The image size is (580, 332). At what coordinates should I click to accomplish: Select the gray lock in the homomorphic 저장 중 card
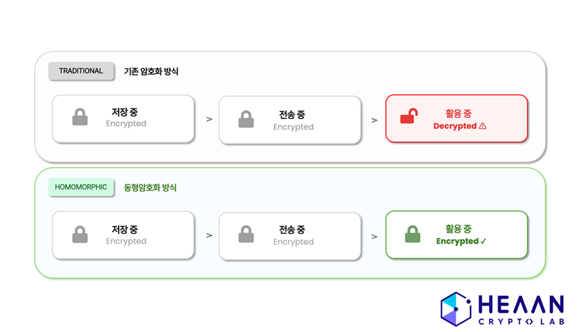pos(80,234)
